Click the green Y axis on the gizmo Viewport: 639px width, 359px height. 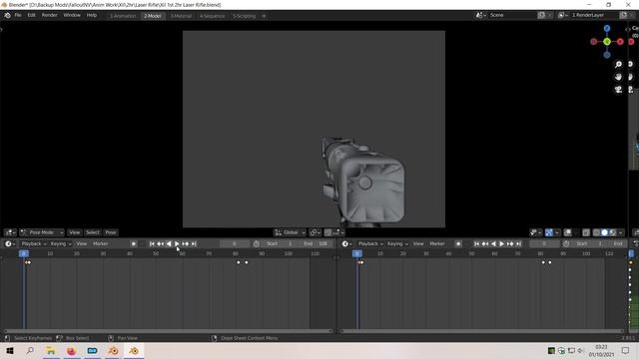tap(607, 42)
